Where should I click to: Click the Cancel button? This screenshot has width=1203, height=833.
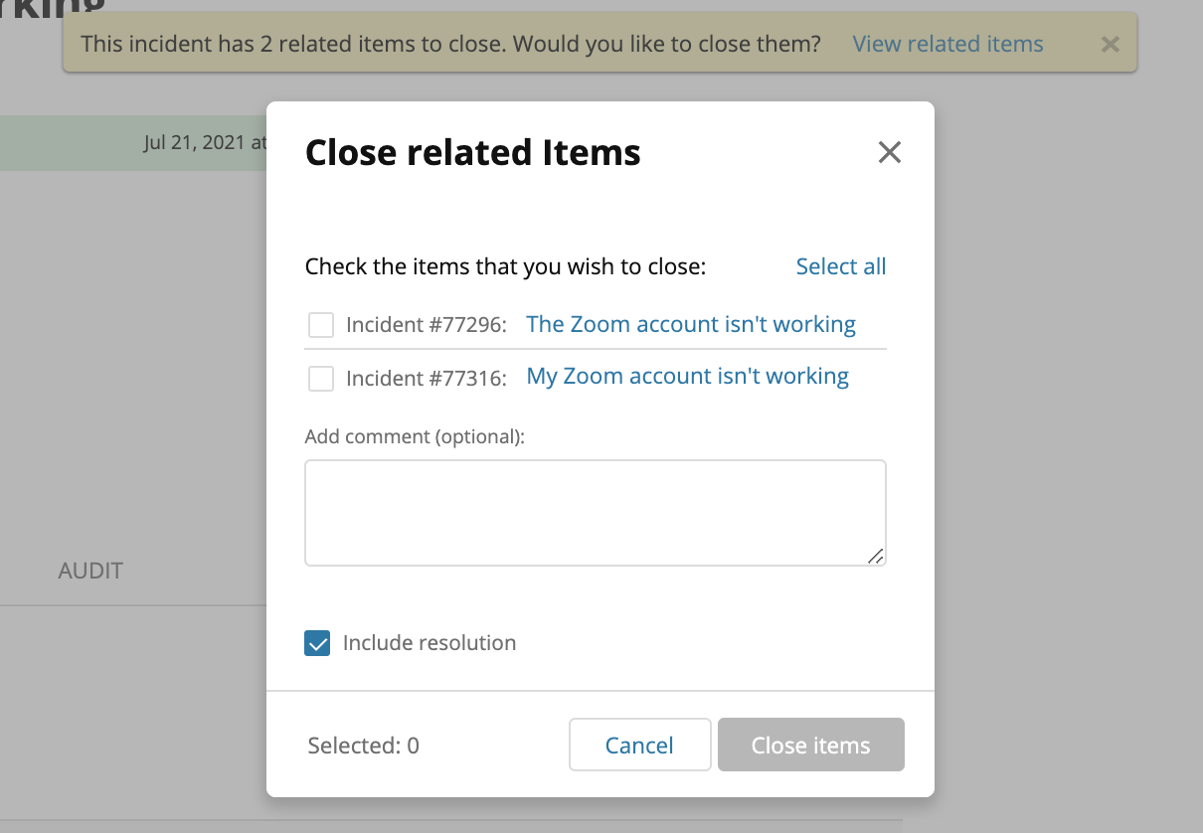coord(639,746)
